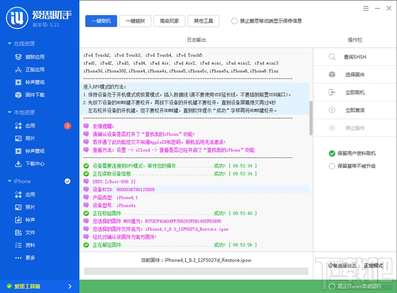Open 文件 under iPhone device

25,232
